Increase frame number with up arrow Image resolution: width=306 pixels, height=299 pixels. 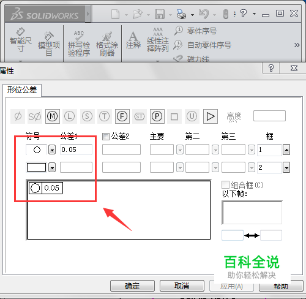pyautogui.click(x=286, y=149)
